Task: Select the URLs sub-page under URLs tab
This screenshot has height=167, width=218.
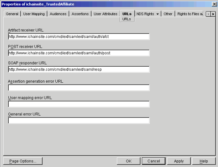Action: tap(127, 19)
